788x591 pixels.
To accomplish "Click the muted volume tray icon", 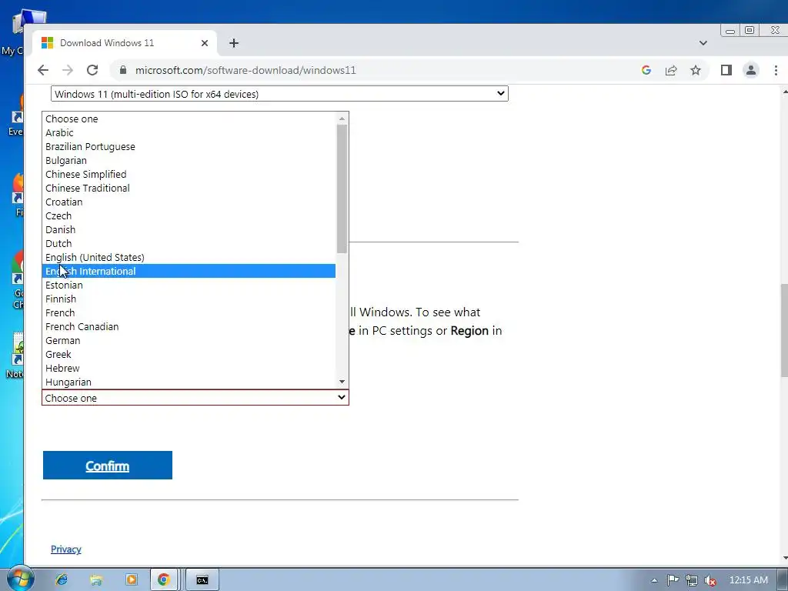I will [710, 580].
